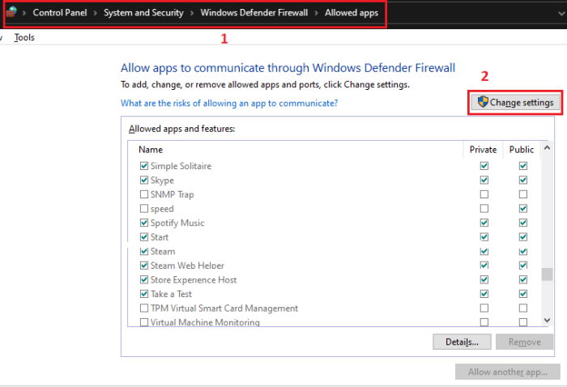Toggle Simple Solitaire name checkbox
Screen dimensions: 567x387
(x=144, y=166)
